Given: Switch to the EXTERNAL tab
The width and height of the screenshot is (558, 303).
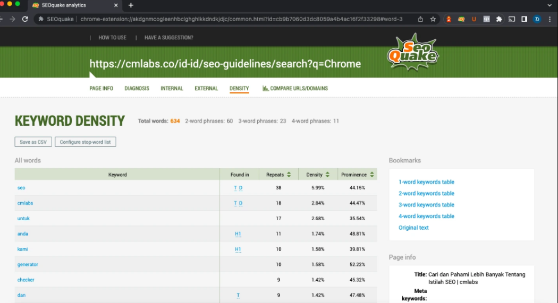Looking at the screenshot, I should pos(206,89).
